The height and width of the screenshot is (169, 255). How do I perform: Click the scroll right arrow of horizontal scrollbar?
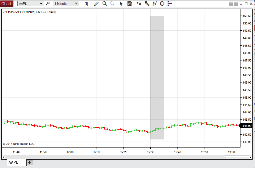coord(251,157)
